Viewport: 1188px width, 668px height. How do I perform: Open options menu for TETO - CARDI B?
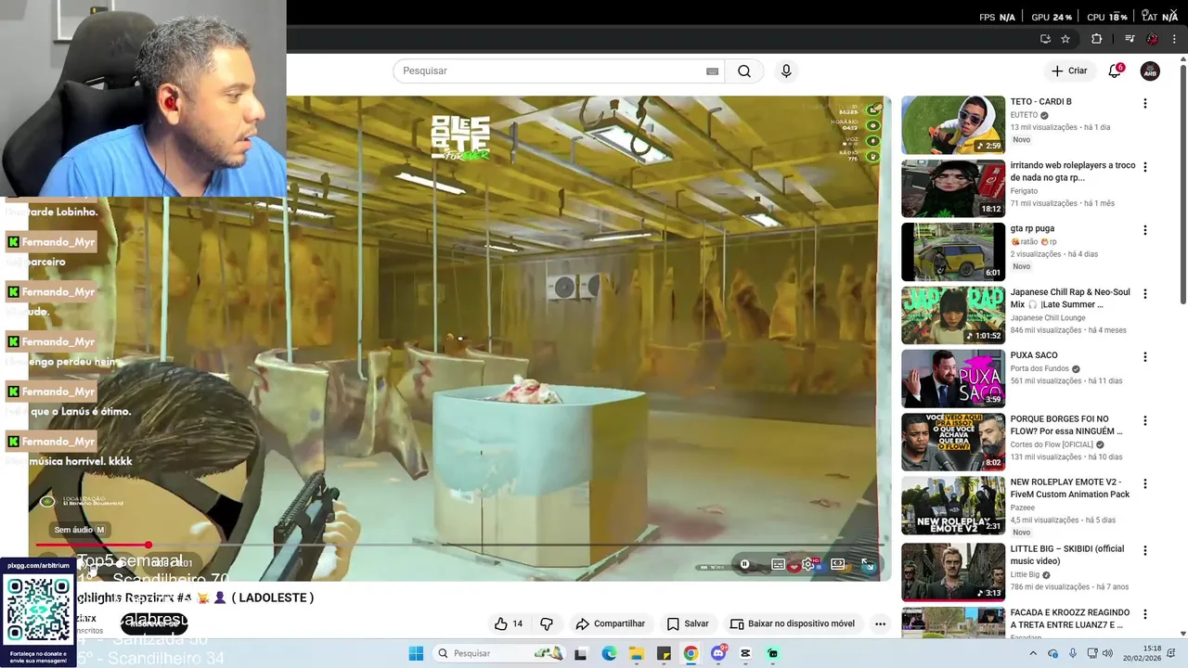coord(1144,104)
